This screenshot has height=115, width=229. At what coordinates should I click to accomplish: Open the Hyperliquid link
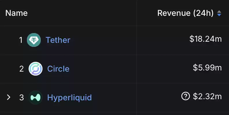click(x=69, y=97)
